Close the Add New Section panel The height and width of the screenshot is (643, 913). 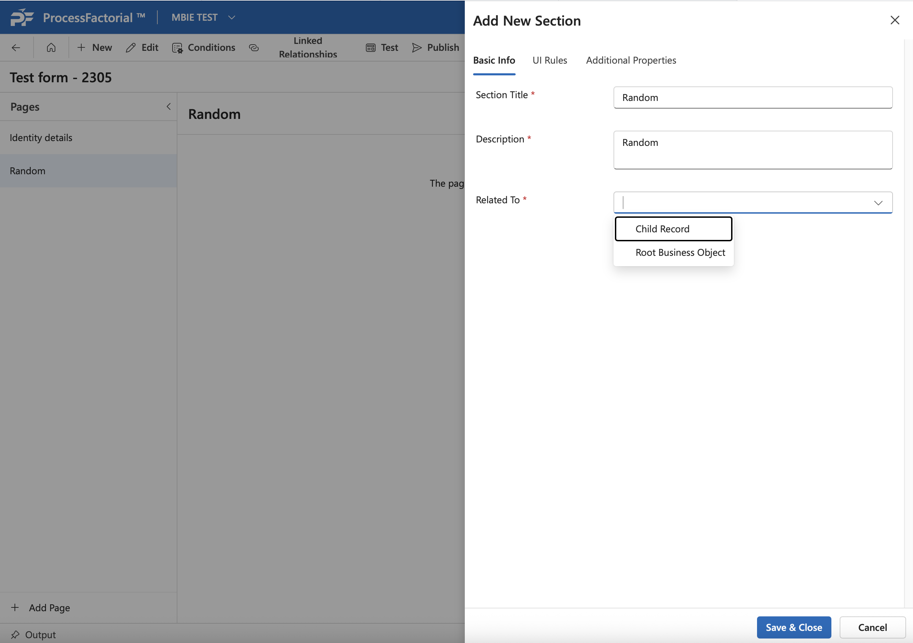[x=895, y=20]
